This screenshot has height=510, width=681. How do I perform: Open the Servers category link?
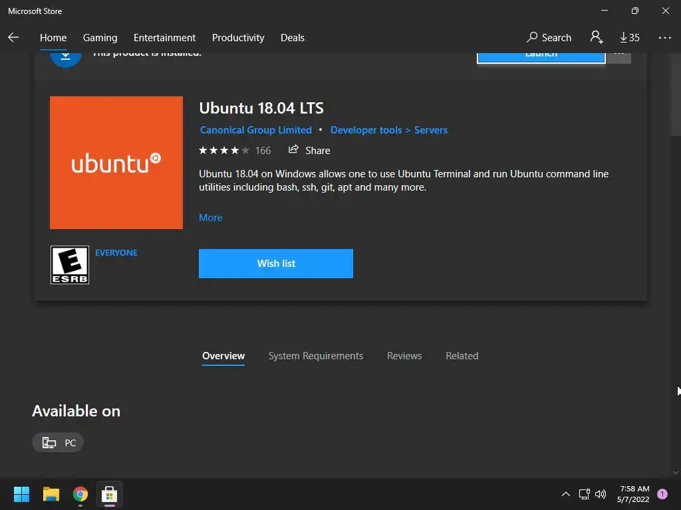tap(430, 130)
